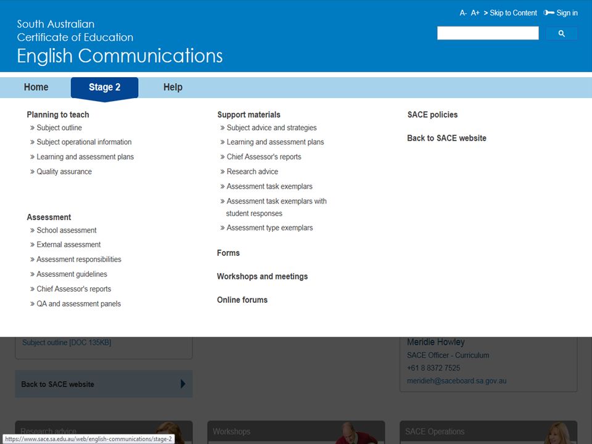Open External assessment link

click(68, 245)
